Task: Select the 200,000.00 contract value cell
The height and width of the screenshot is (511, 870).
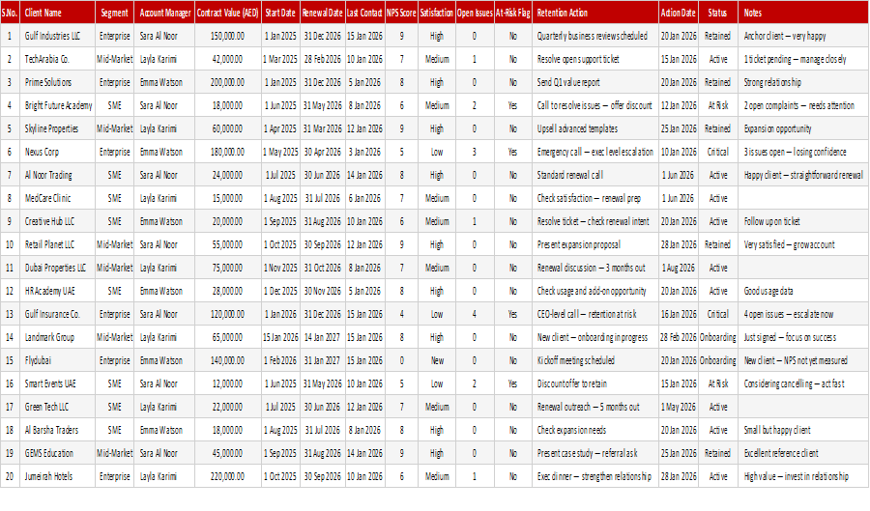Action: coord(228,82)
